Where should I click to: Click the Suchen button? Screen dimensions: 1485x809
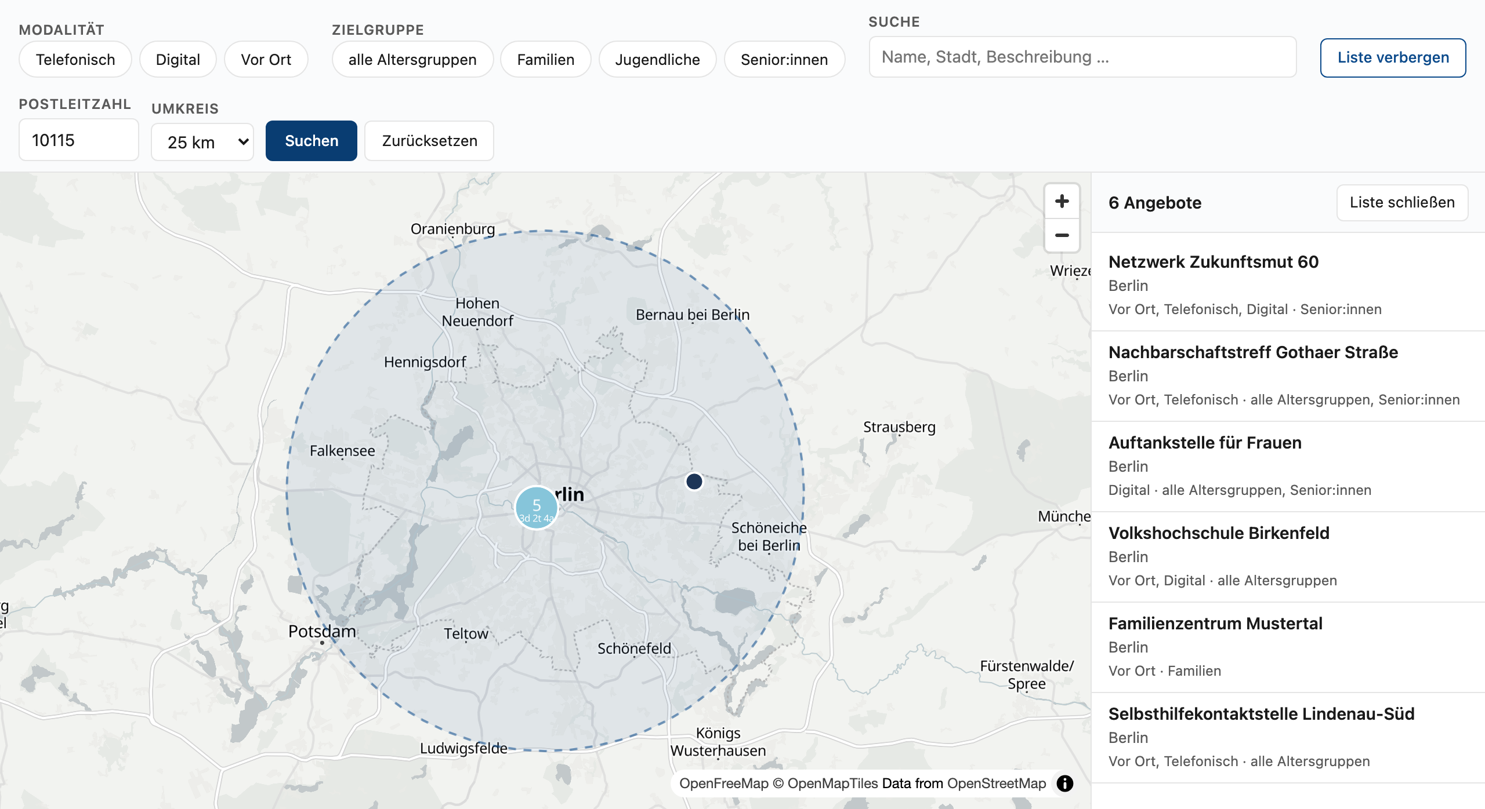[312, 141]
